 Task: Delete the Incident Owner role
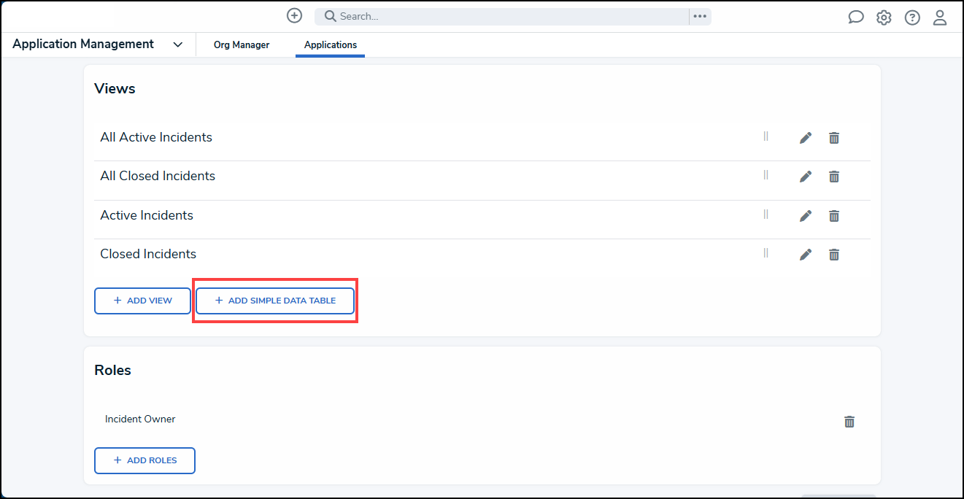tap(849, 421)
